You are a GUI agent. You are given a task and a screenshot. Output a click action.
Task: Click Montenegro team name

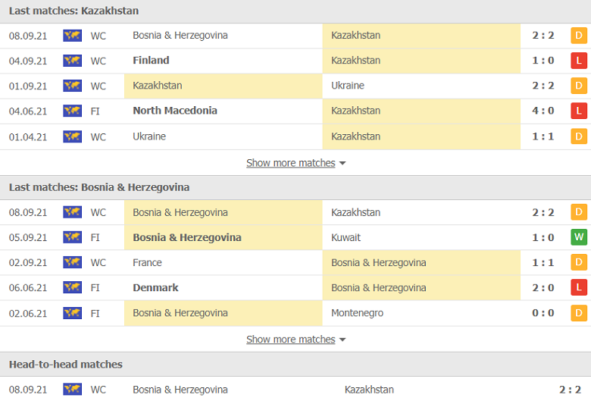pyautogui.click(x=357, y=313)
